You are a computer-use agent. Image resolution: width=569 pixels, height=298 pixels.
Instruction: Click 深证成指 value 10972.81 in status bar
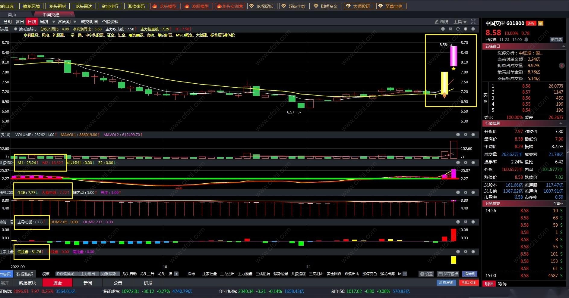coord(131,291)
